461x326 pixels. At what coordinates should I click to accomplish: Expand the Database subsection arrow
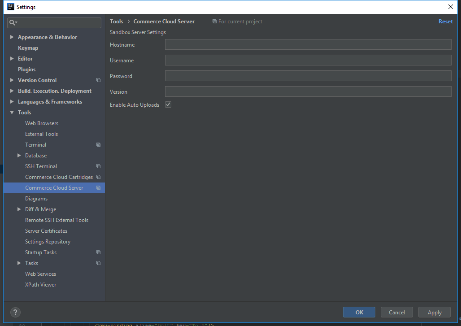19,156
